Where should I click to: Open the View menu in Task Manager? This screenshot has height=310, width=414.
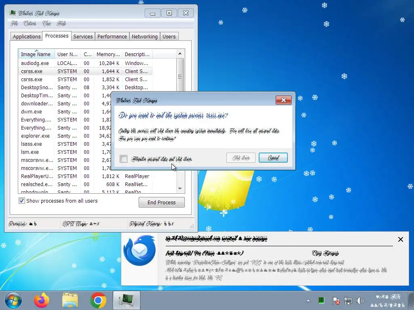pyautogui.click(x=46, y=23)
